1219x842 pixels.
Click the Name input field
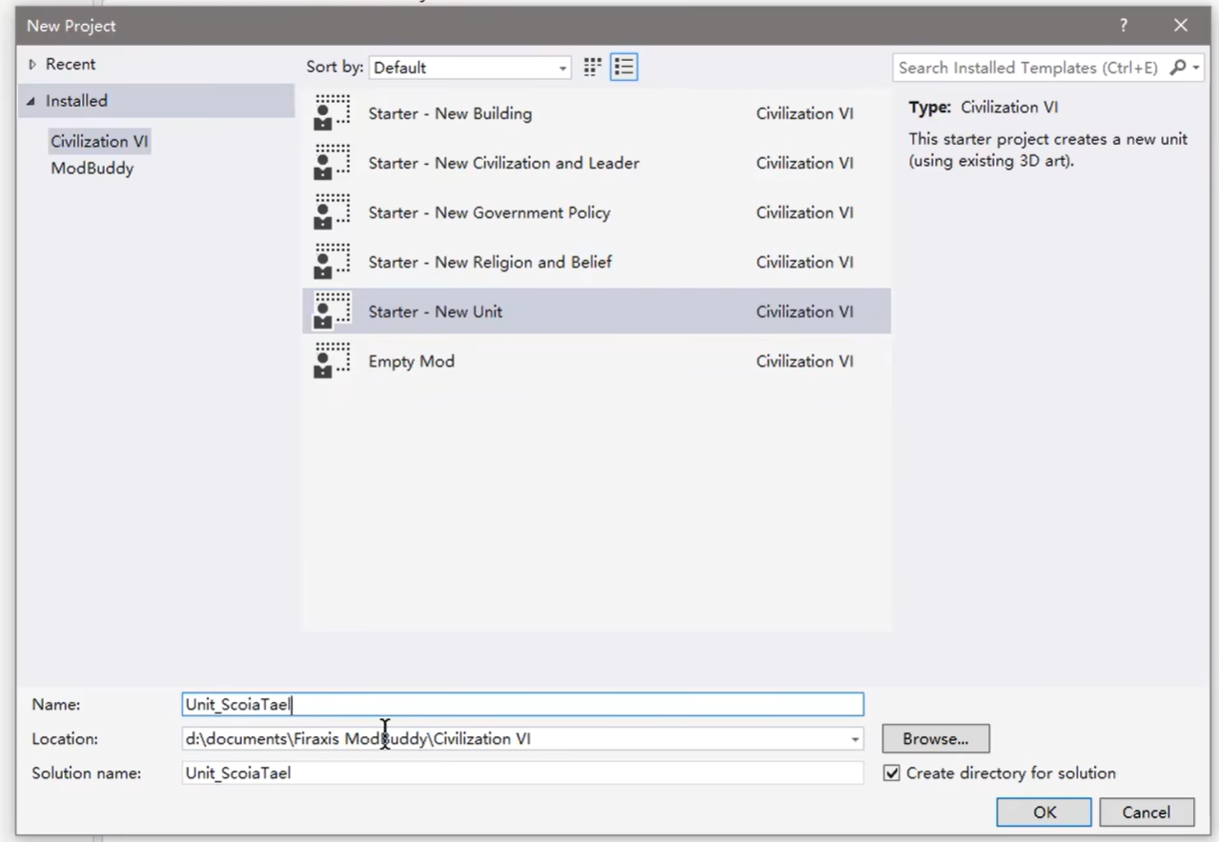point(523,705)
